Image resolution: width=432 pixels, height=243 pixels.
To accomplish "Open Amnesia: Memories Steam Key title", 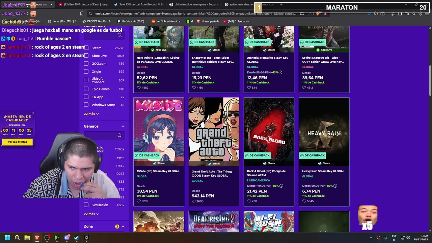I will pos(268,60).
